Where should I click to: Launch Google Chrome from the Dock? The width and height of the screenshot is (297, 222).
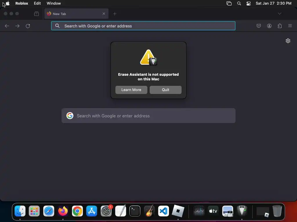77,211
